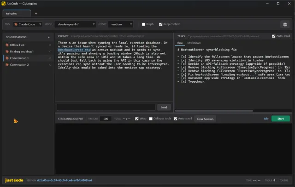Open the settings gear icon
Image resolution: width=295 pixels, height=187 pixels.
pos(285,24)
